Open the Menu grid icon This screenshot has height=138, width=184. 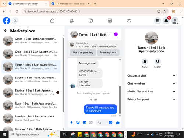pyautogui.click(x=158, y=21)
